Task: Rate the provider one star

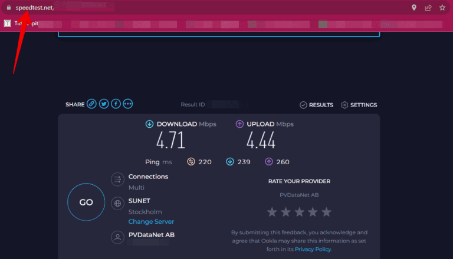Action: tap(273, 212)
